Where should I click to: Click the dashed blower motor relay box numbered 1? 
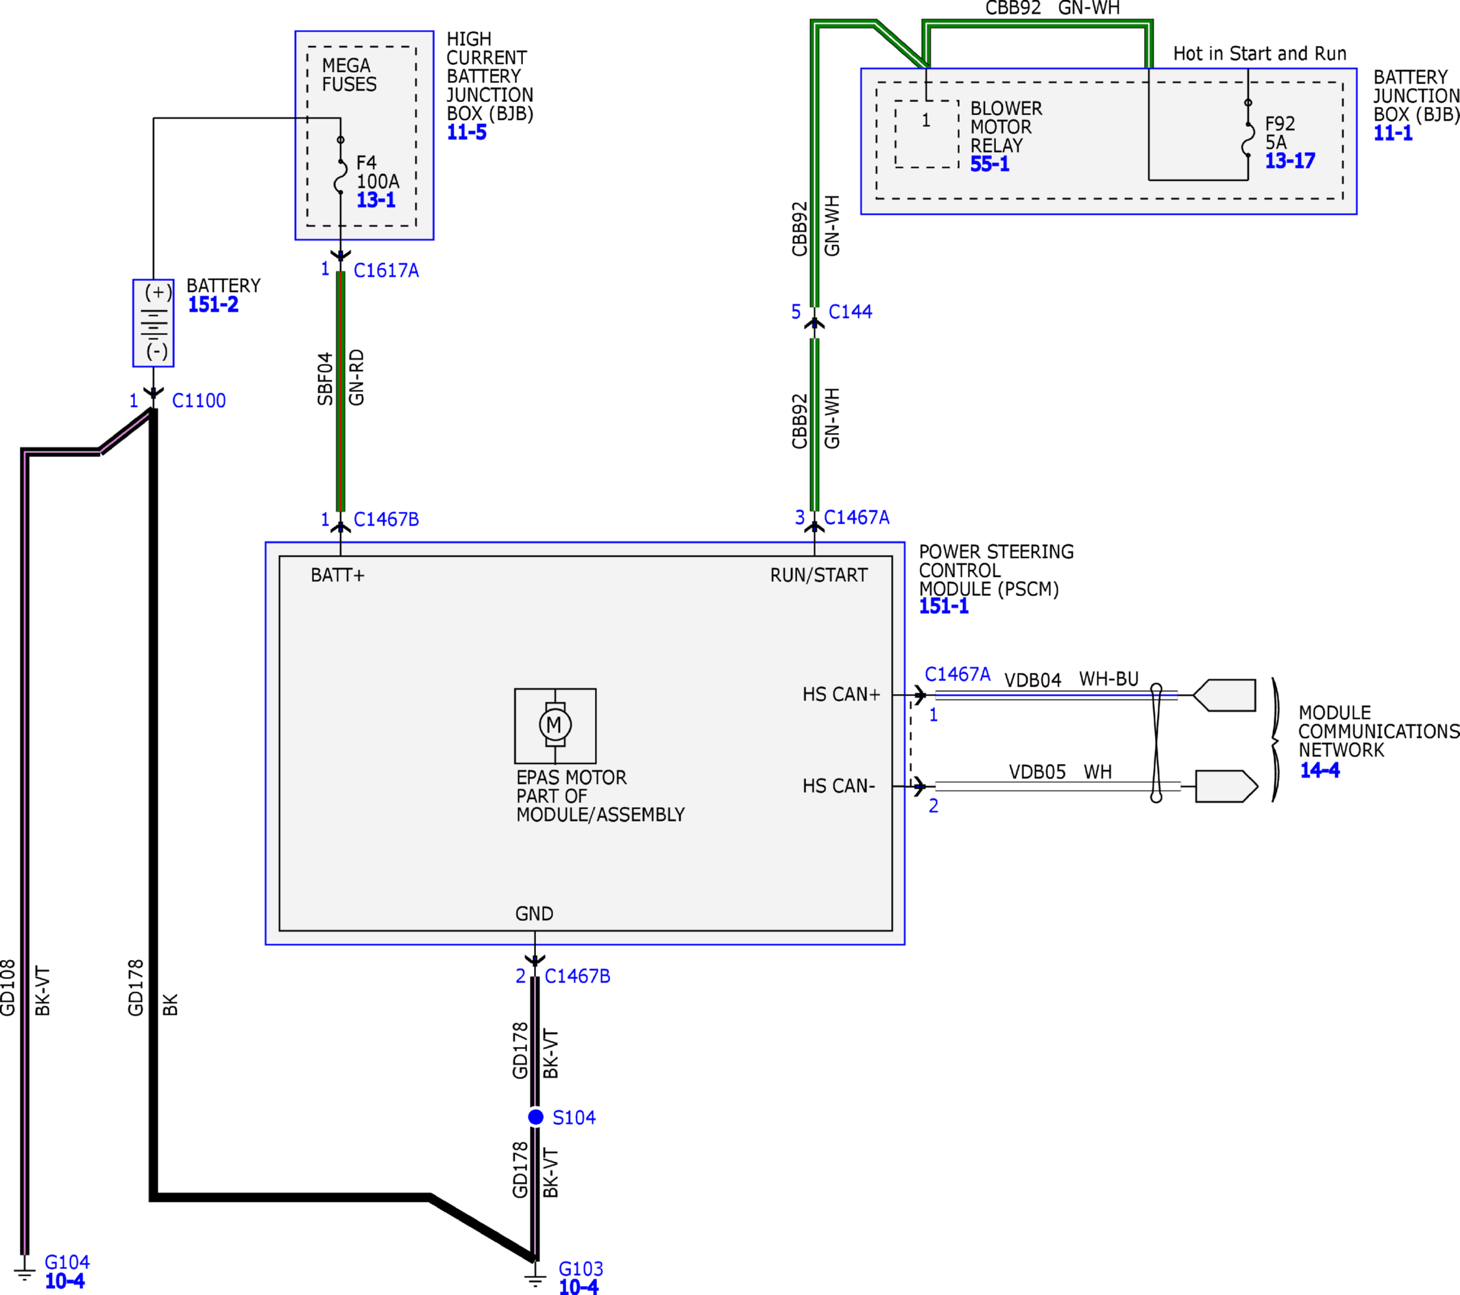pos(927,134)
